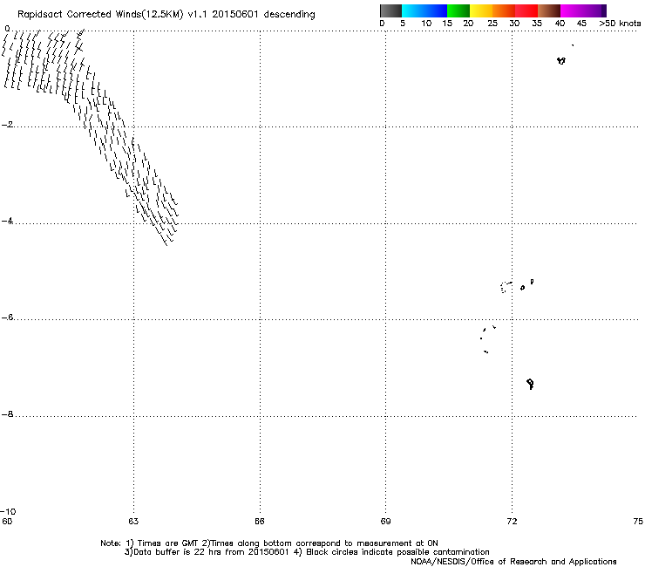Click the green 15-20 knots color segment
This screenshot has height=567, width=645.
tap(458, 10)
